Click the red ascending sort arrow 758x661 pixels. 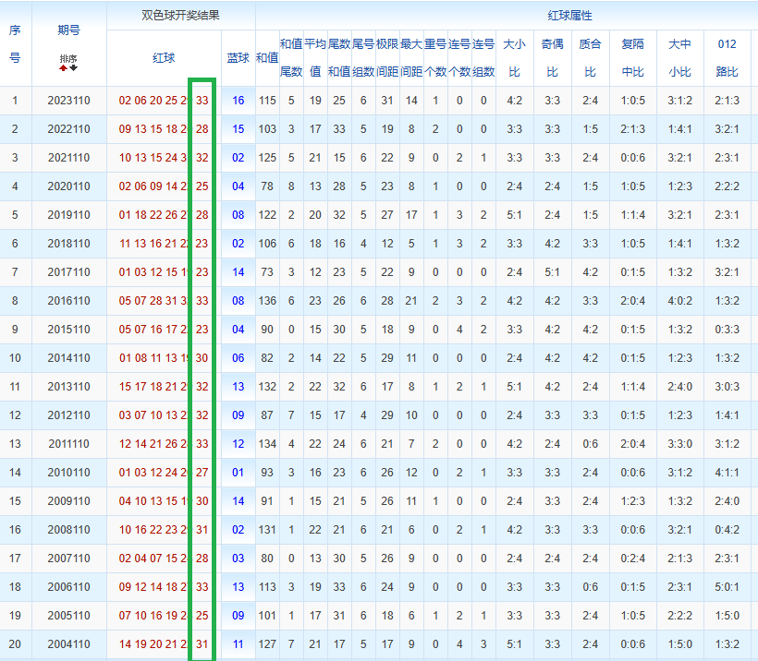pos(64,68)
